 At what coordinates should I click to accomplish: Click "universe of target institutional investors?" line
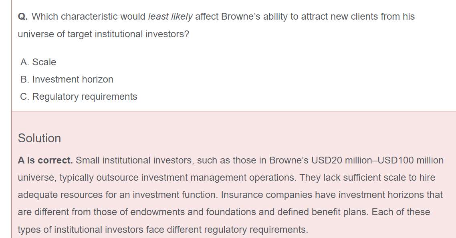coord(103,34)
